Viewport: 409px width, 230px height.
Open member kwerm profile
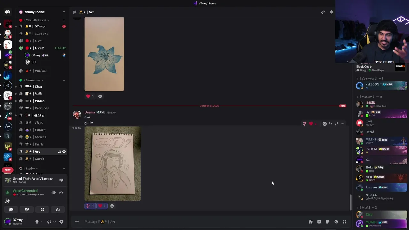click(382, 187)
